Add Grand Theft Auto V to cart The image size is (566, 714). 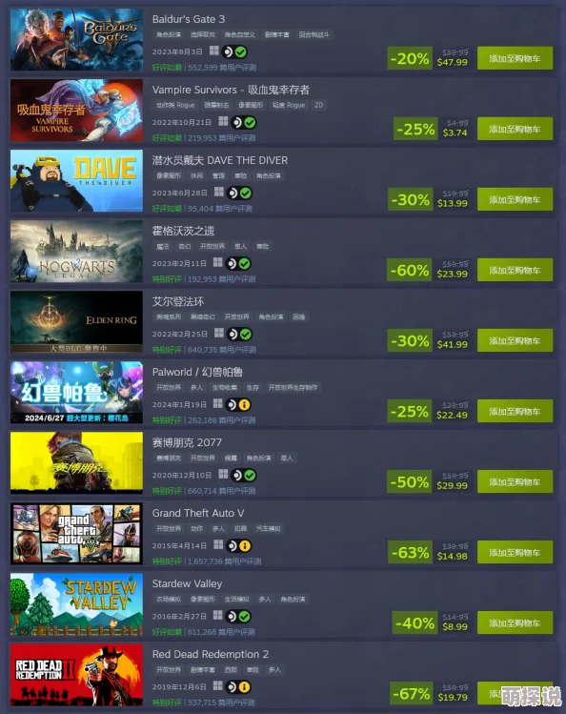point(515,552)
